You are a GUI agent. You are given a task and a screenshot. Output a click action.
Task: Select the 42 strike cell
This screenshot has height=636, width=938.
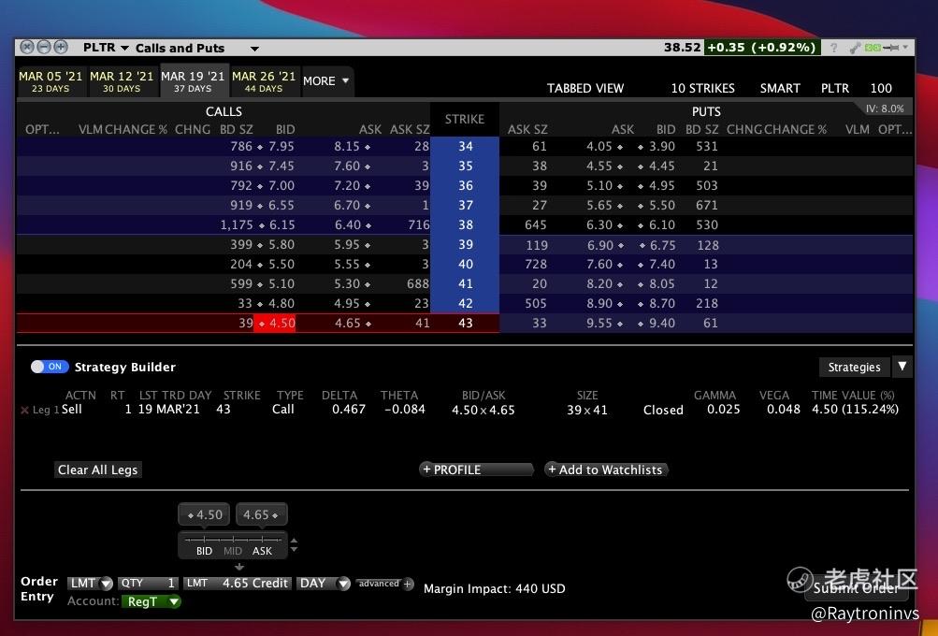click(x=465, y=304)
